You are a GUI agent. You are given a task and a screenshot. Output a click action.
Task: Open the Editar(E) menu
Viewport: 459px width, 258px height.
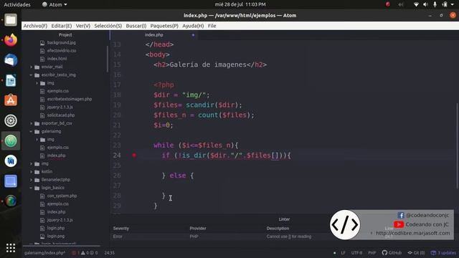tap(62, 26)
